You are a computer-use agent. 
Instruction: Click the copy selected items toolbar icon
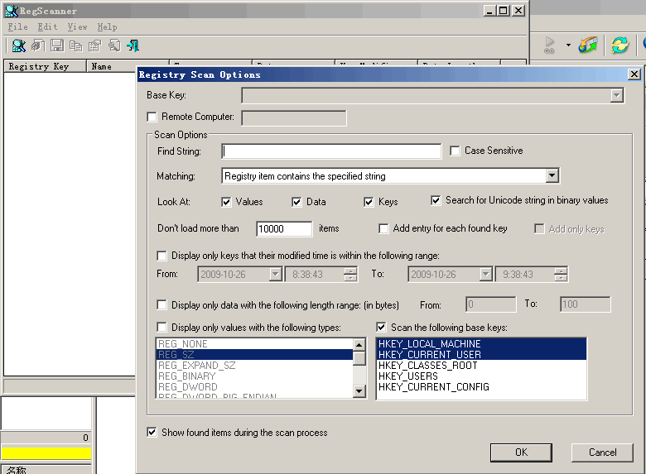(76, 45)
